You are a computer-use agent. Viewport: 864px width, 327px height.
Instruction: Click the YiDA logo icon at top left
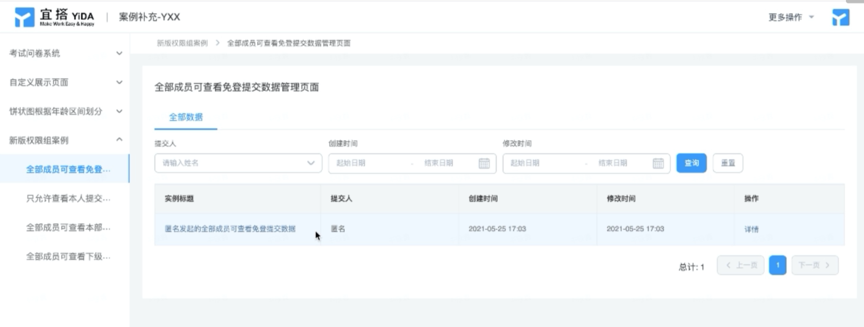coord(25,18)
